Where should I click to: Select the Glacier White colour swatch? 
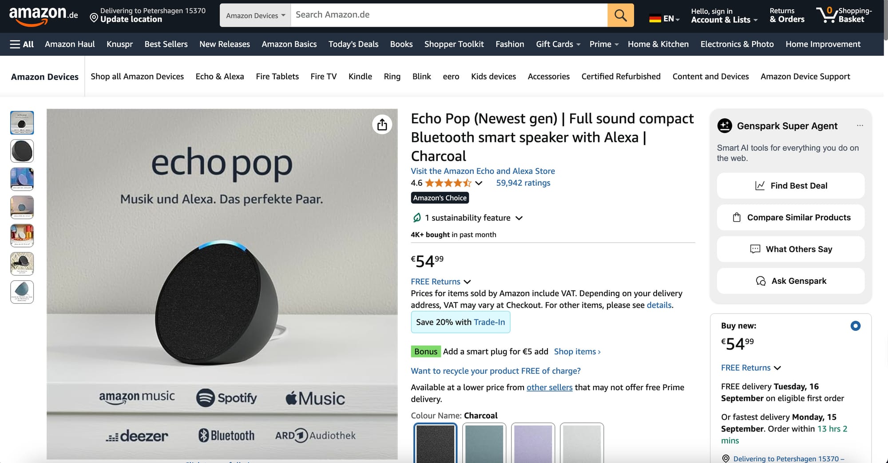582,443
